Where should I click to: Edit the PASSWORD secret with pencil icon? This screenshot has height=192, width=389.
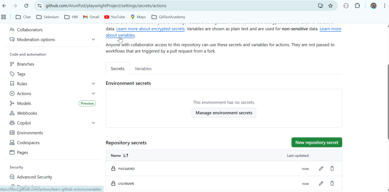click(x=321, y=169)
